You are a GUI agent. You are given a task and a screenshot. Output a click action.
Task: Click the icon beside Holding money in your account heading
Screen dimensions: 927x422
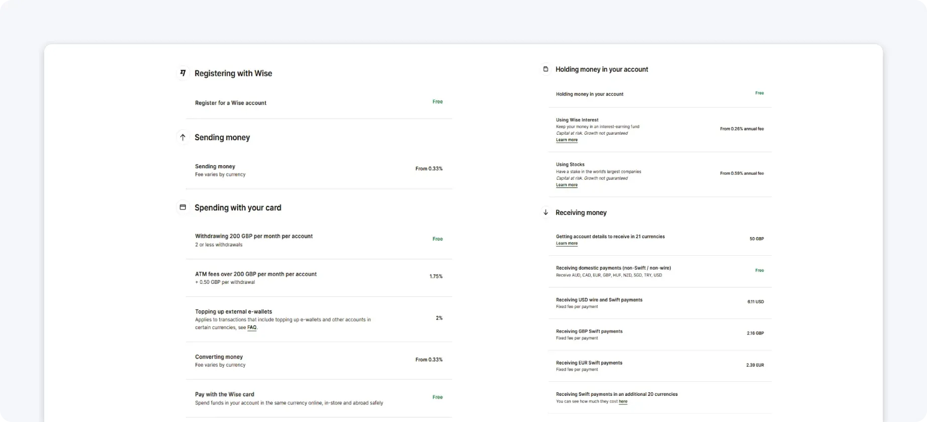pyautogui.click(x=546, y=69)
